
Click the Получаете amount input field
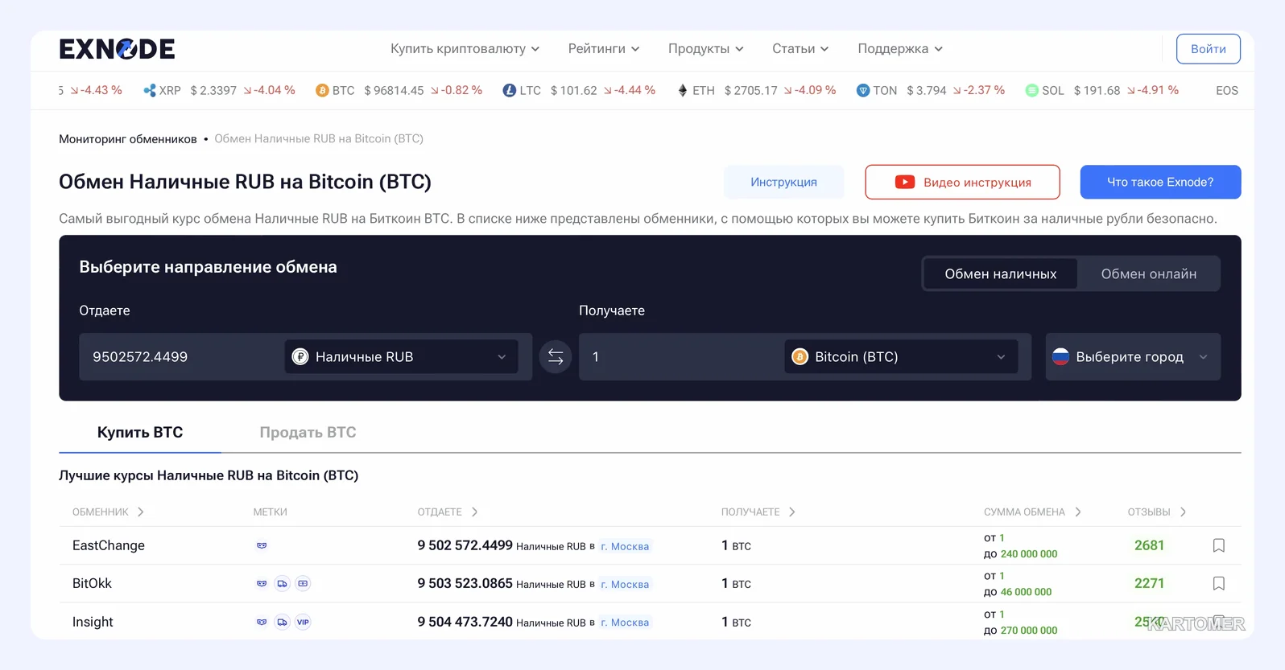click(681, 357)
